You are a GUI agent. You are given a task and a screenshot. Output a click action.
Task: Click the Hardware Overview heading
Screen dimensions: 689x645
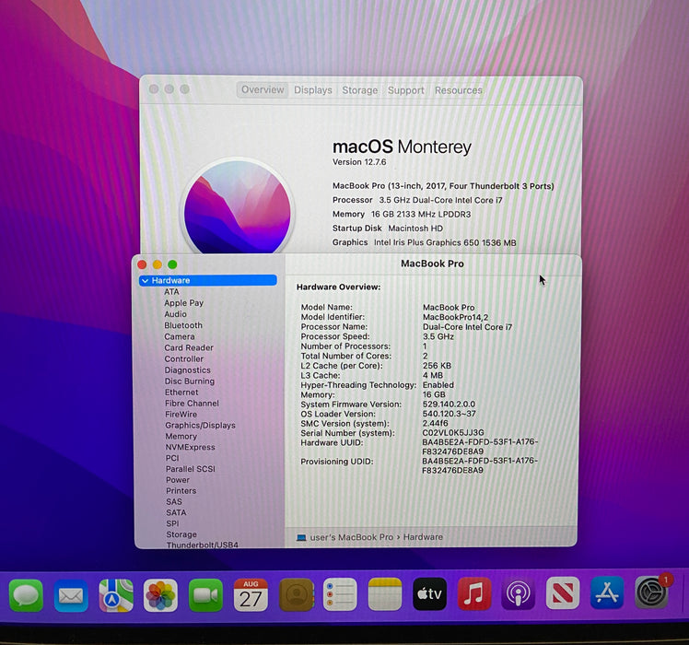338,287
